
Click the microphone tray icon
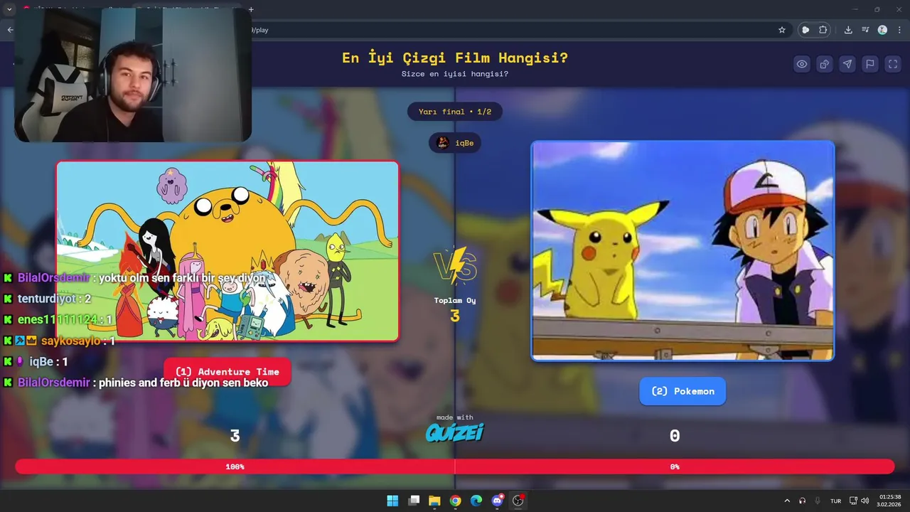818,501
